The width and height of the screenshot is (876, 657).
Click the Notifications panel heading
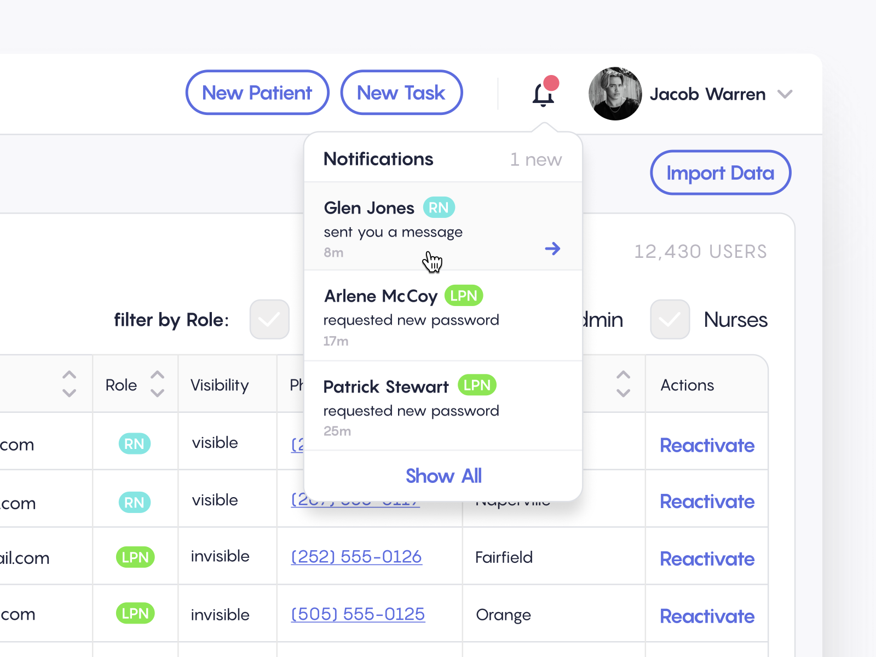[x=378, y=159]
